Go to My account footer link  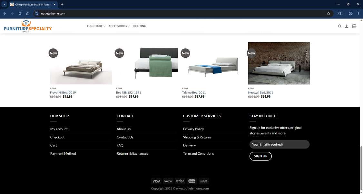(x=59, y=129)
